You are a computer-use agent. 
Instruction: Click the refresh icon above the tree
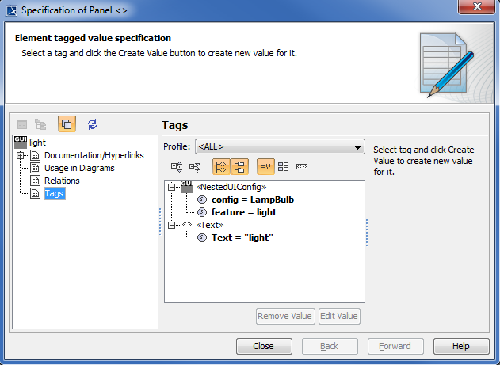(93, 124)
